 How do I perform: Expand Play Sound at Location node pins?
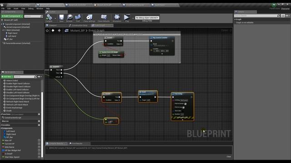click(162, 54)
